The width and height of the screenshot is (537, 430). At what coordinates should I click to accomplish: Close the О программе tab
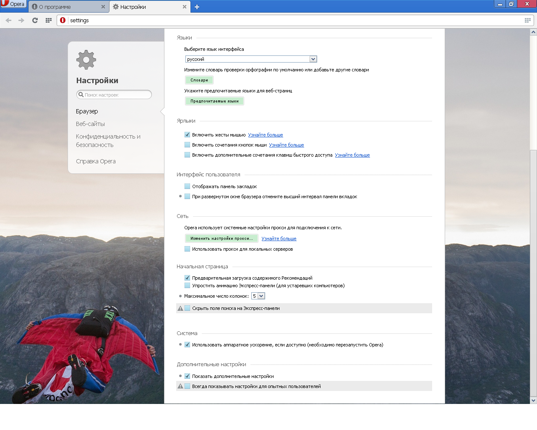click(103, 7)
